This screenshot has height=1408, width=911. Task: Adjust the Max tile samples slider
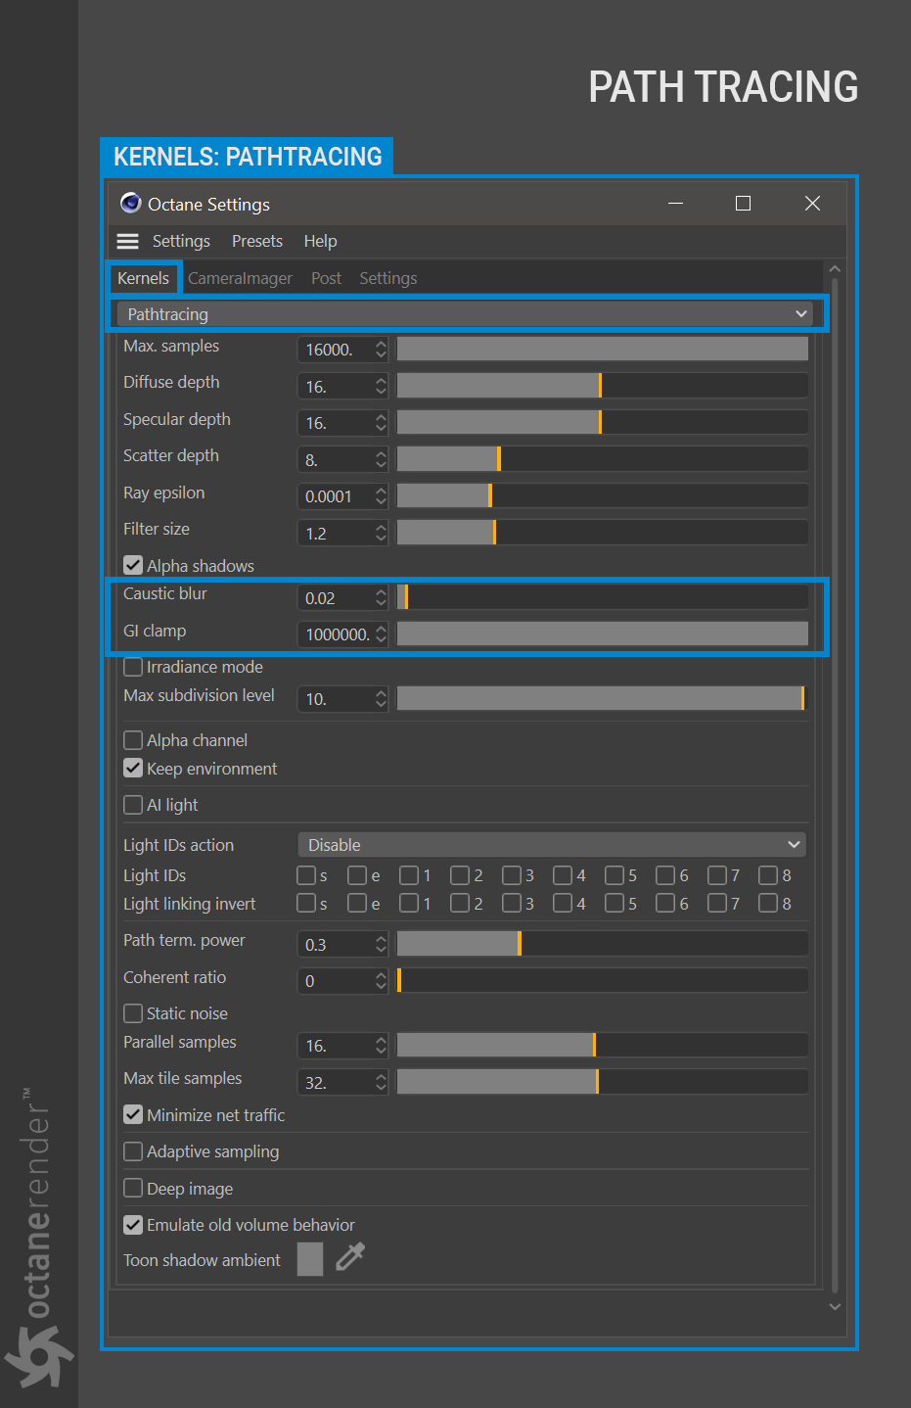(x=602, y=1081)
